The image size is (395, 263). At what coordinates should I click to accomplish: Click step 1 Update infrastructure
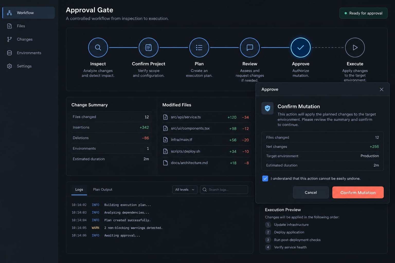287,225
